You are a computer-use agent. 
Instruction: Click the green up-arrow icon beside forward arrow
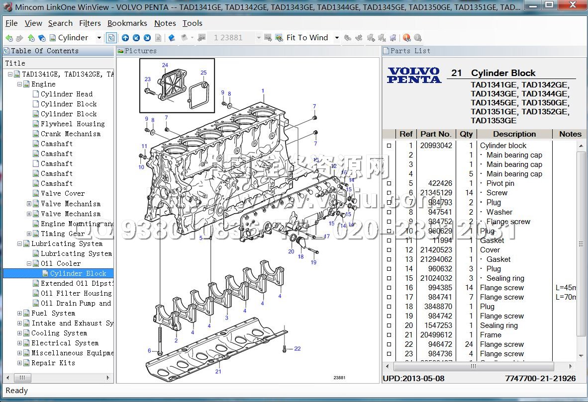pos(31,38)
